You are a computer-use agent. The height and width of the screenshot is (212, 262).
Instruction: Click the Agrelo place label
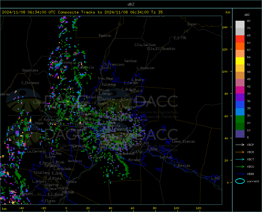tap(78, 136)
